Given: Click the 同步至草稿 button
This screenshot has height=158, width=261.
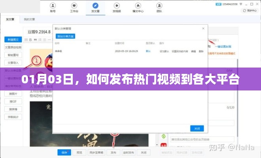Looking at the screenshot, I should [96, 152].
